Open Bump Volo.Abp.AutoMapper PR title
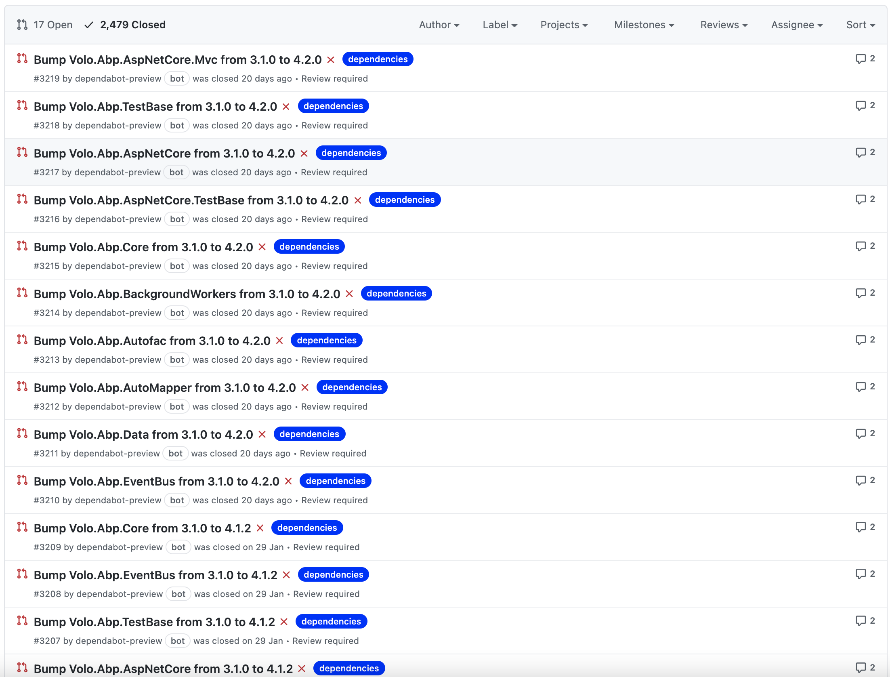This screenshot has height=677, width=890. point(165,388)
